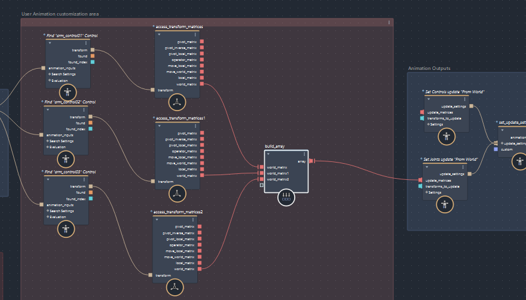The width and height of the screenshot is (526, 300).
Task: Open options menu of Find "arm_control02" node
Action: (84, 110)
